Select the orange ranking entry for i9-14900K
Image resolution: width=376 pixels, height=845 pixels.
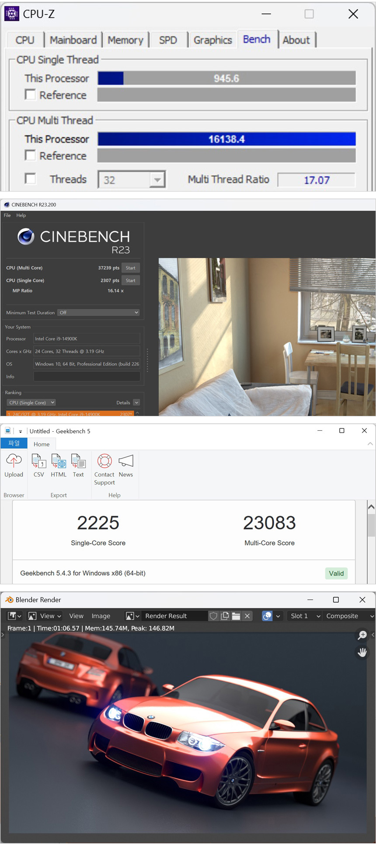click(x=70, y=414)
